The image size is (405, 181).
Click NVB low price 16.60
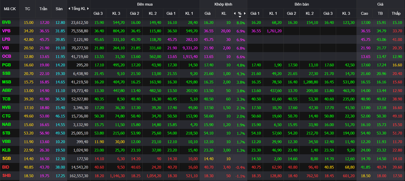click(397, 108)
